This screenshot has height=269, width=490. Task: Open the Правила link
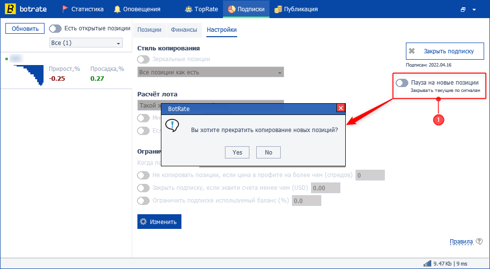[461, 242]
